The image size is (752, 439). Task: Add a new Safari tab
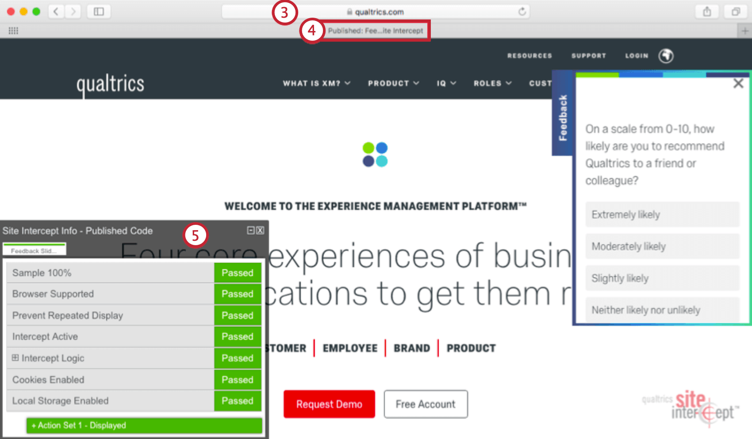[x=745, y=31]
